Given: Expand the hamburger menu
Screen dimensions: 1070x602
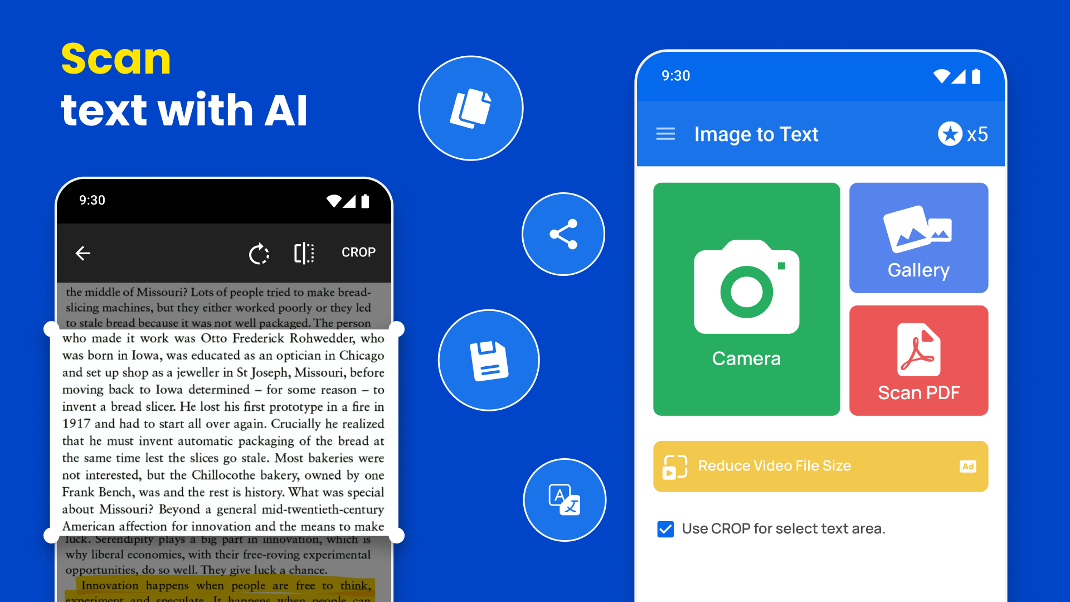Looking at the screenshot, I should click(666, 133).
